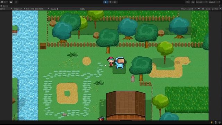Click the background activity icon in status bar

click(220, 123)
